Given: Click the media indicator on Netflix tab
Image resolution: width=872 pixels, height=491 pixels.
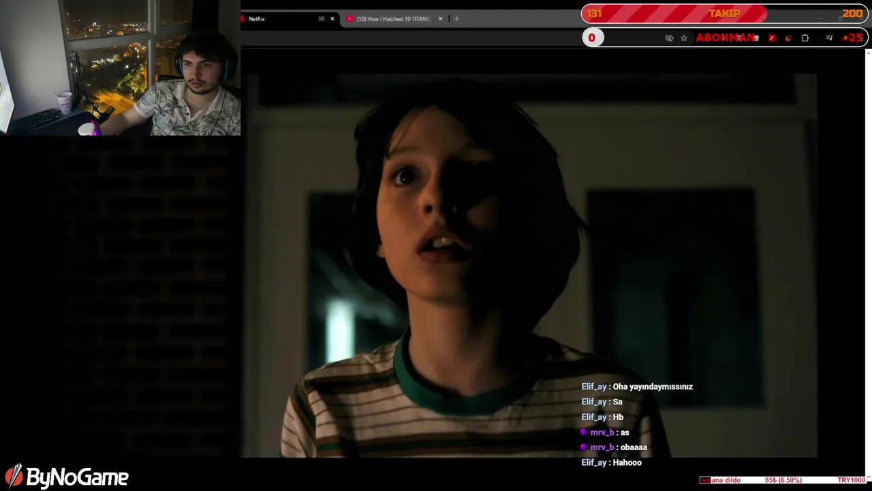Looking at the screenshot, I should click(322, 19).
